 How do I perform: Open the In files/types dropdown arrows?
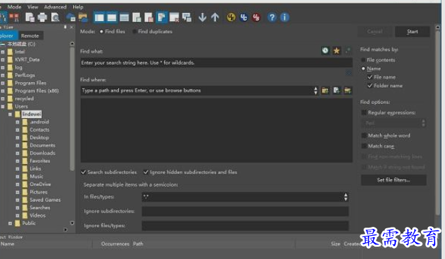(x=345, y=197)
